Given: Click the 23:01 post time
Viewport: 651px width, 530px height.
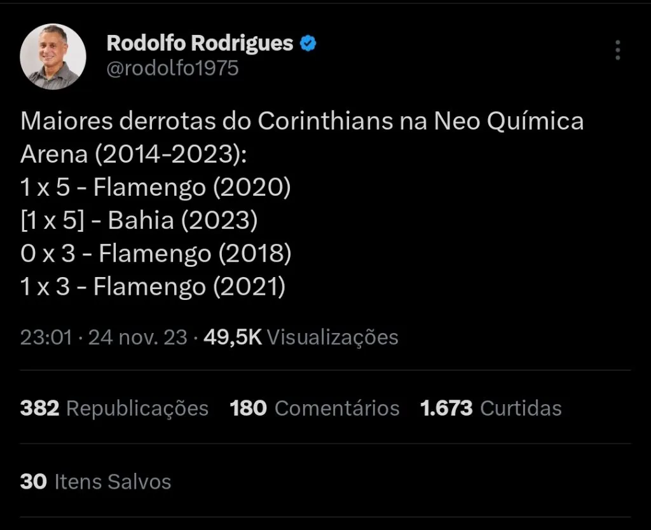Looking at the screenshot, I should pos(46,337).
